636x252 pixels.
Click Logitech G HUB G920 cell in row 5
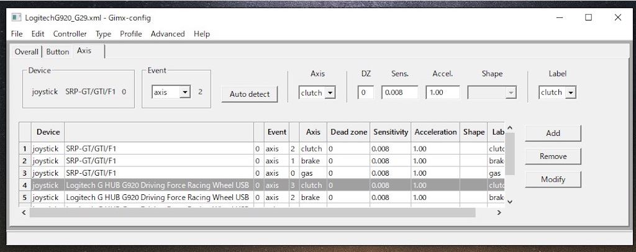(159, 197)
